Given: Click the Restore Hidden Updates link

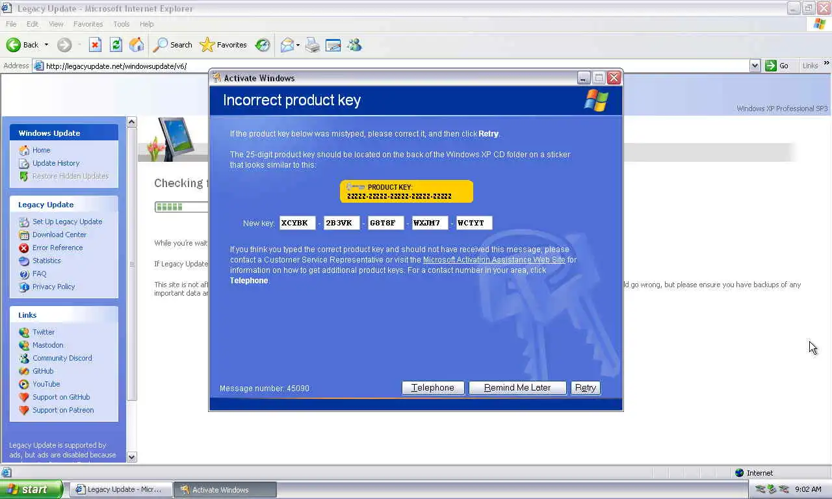Looking at the screenshot, I should pos(70,176).
